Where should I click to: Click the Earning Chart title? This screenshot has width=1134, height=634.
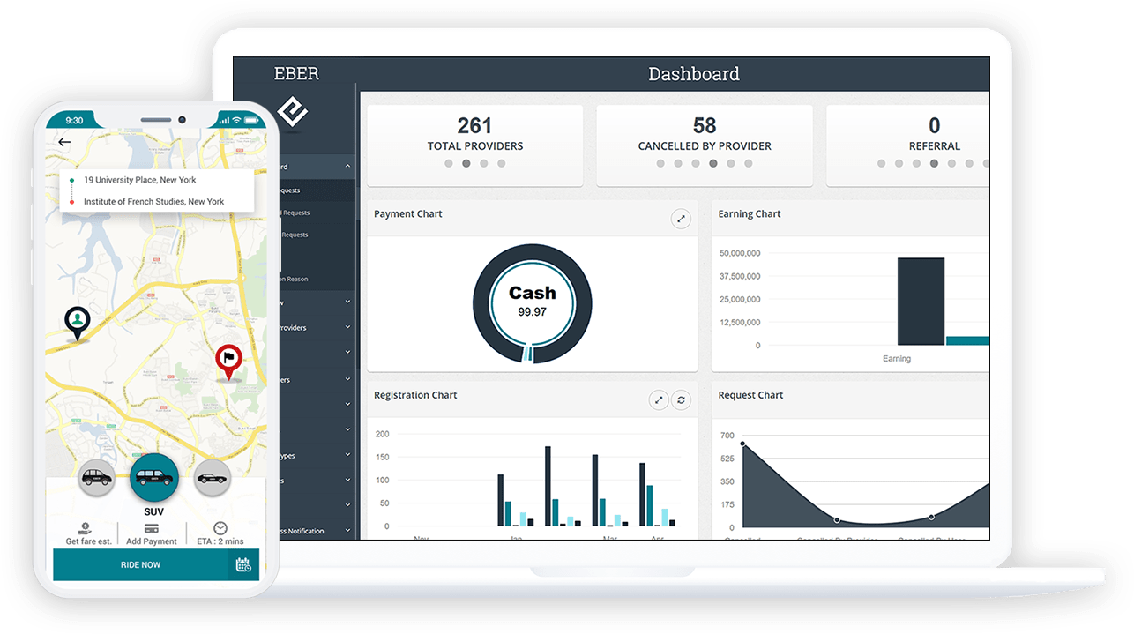point(750,214)
